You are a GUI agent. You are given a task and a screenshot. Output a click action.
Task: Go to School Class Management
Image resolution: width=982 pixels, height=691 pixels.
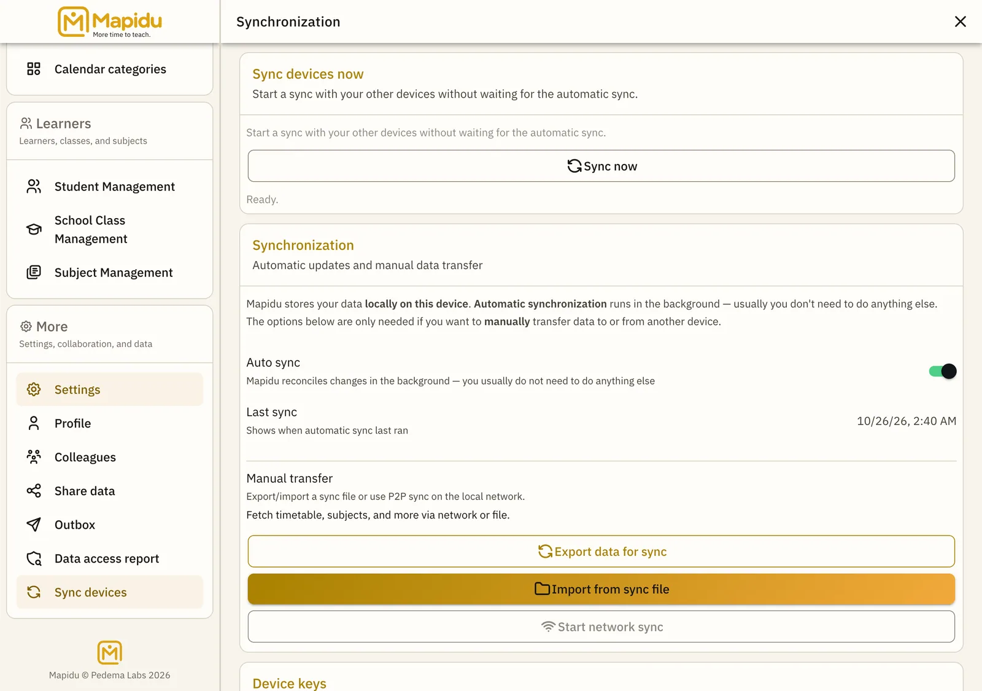(110, 229)
